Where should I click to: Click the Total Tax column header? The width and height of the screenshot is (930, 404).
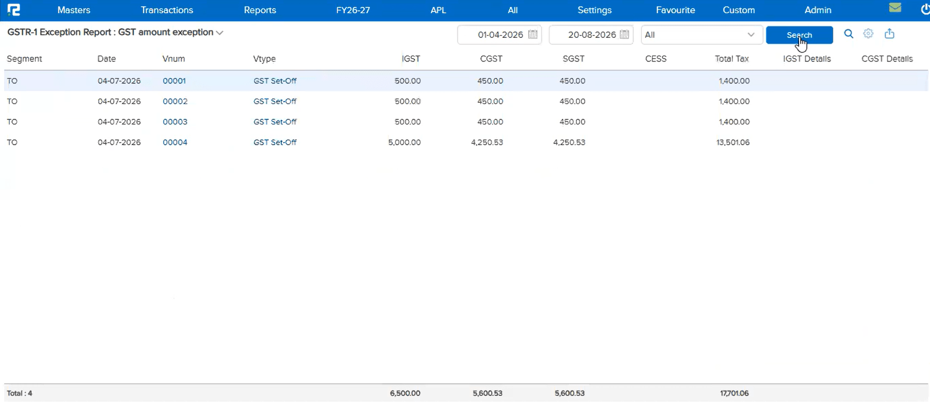732,59
